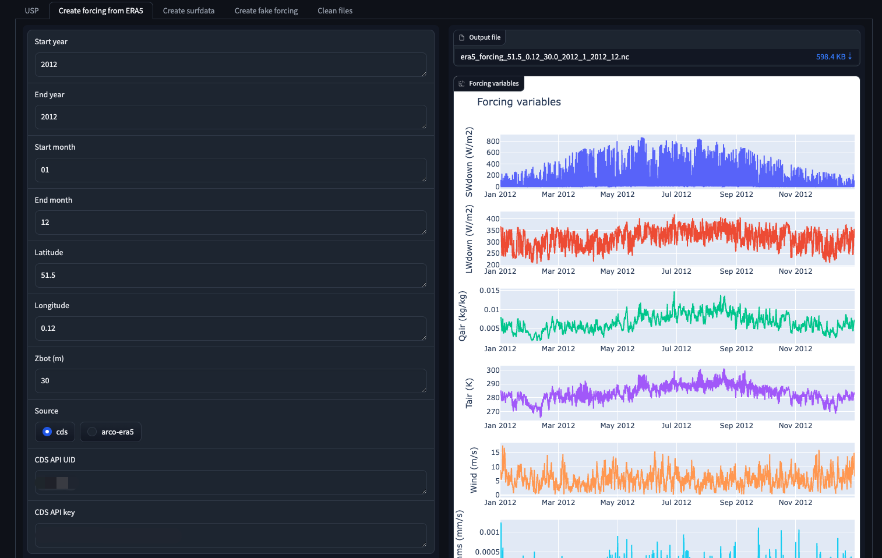The image size is (882, 558).
Task: Click the SWdown (W/m2) axis label
Action: [x=469, y=162]
